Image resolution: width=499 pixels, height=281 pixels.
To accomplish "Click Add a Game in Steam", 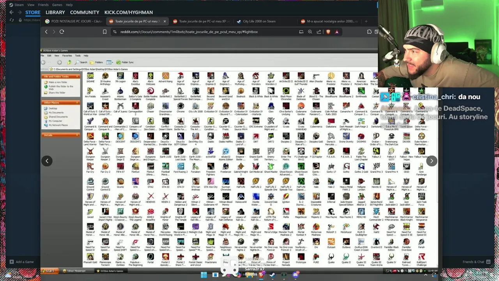I will click(21, 262).
